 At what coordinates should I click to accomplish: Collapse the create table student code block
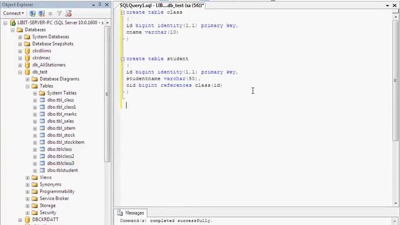[122, 59]
